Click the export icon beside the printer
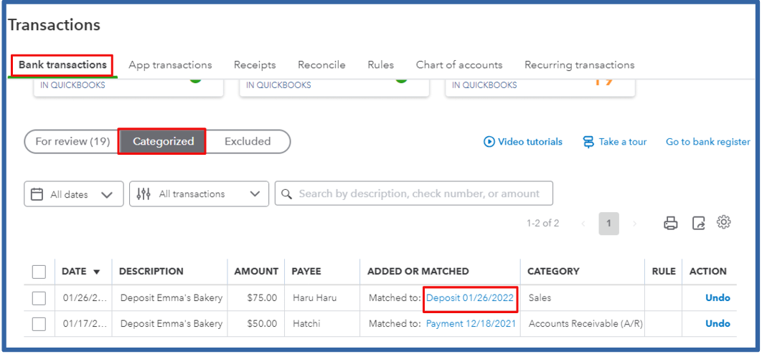 point(698,224)
